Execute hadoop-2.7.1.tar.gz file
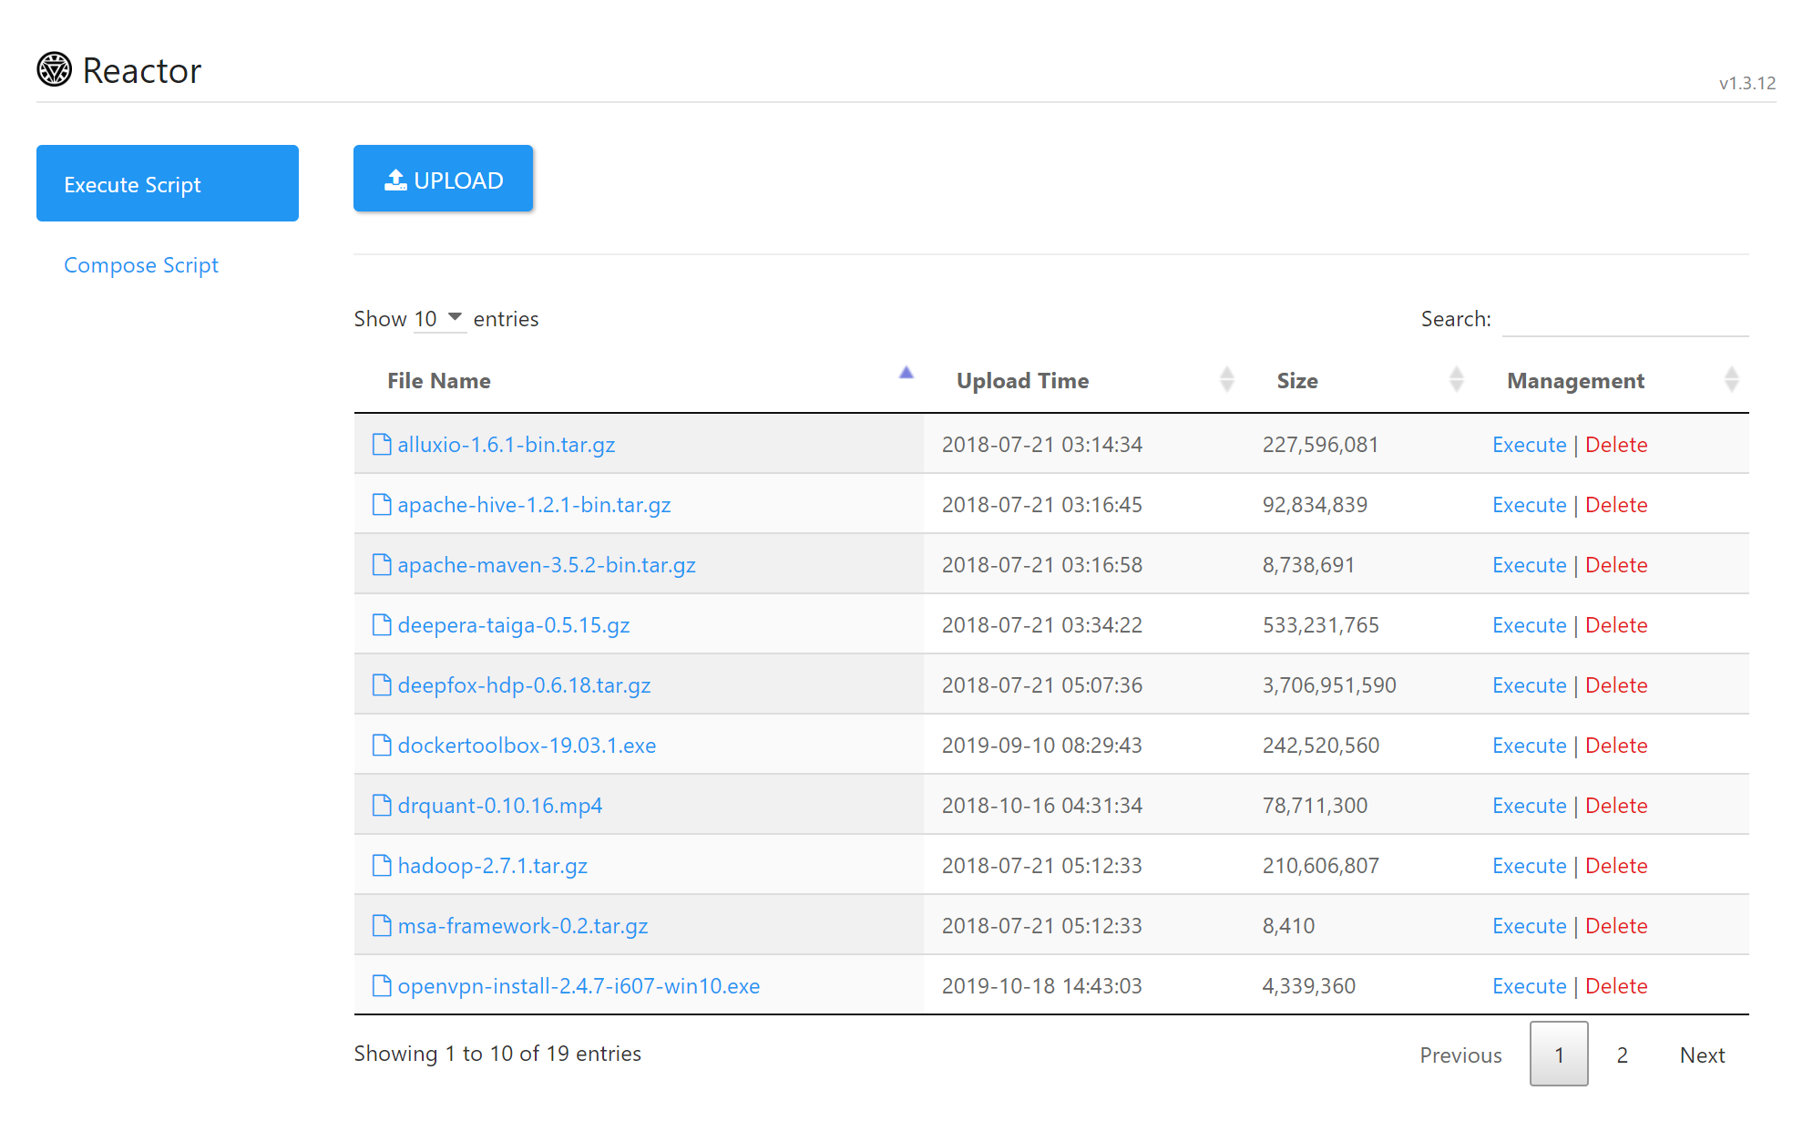Image resolution: width=1813 pixels, height=1132 pixels. (1529, 866)
